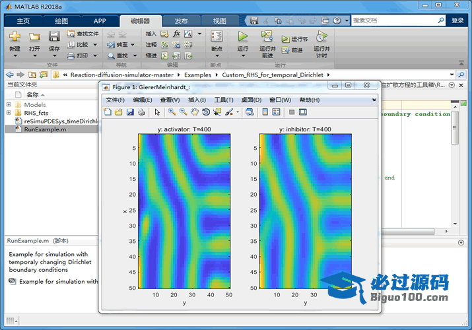Open the View (查看) menu in Figure 1

[170, 100]
